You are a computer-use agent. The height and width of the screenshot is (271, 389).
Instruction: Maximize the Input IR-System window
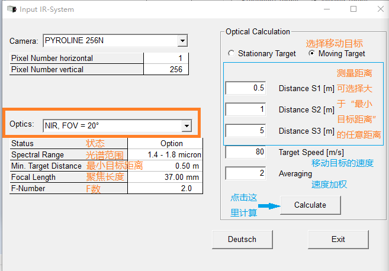tap(353, 9)
